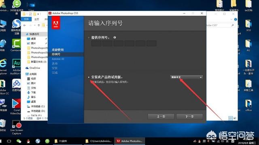Go back with the 上一步 button
Viewport: 259px width, 145px height.
pos(161,116)
